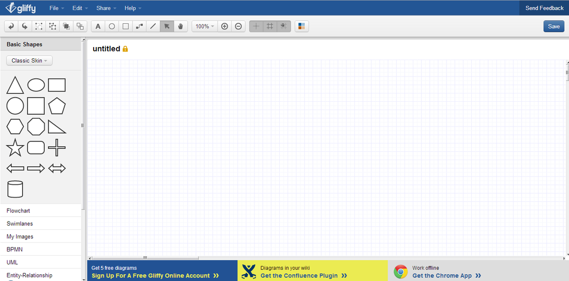Click the Gliffy logo
569x281 pixels.
click(x=20, y=8)
